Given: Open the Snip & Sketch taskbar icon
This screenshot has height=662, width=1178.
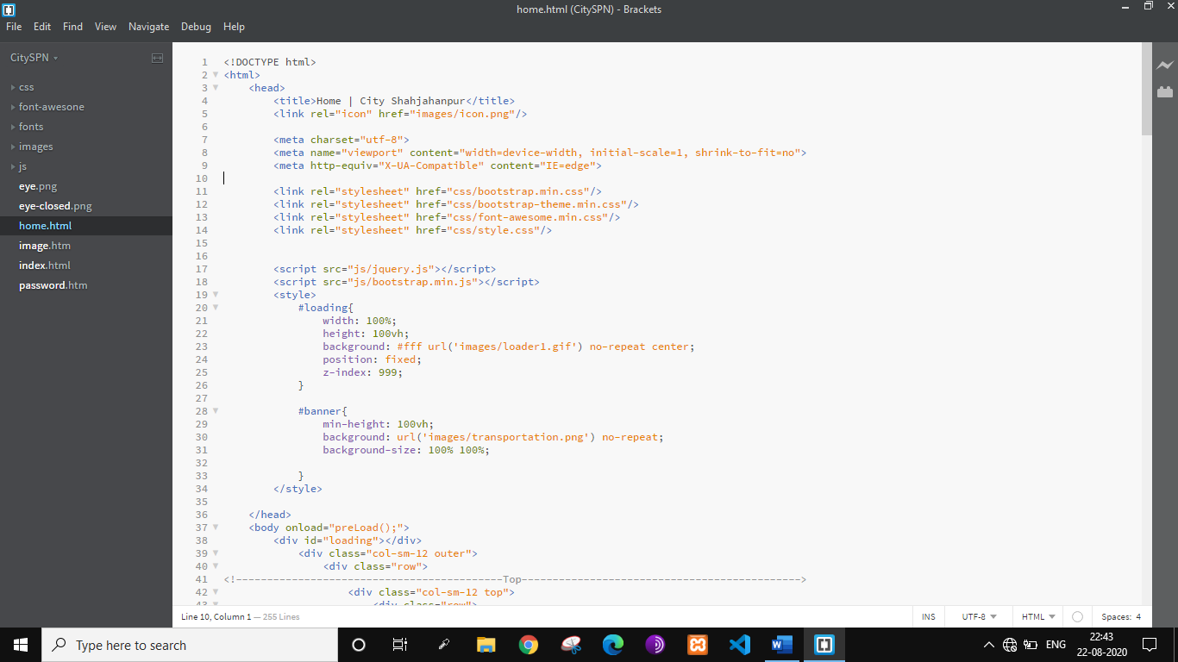Looking at the screenshot, I should 571,645.
